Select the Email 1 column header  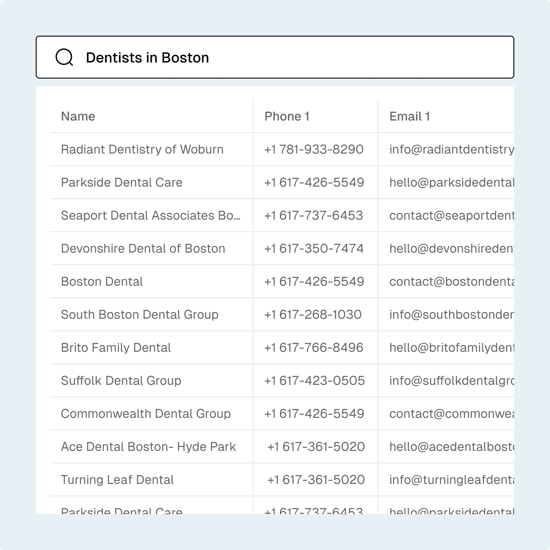409,117
